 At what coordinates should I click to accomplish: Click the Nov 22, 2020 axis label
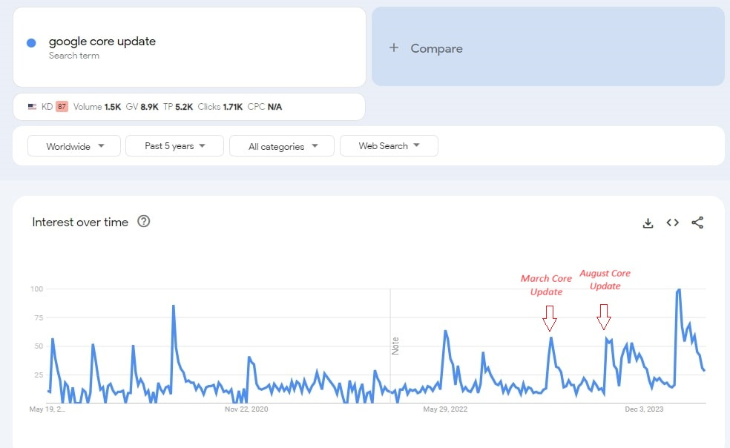click(x=246, y=409)
